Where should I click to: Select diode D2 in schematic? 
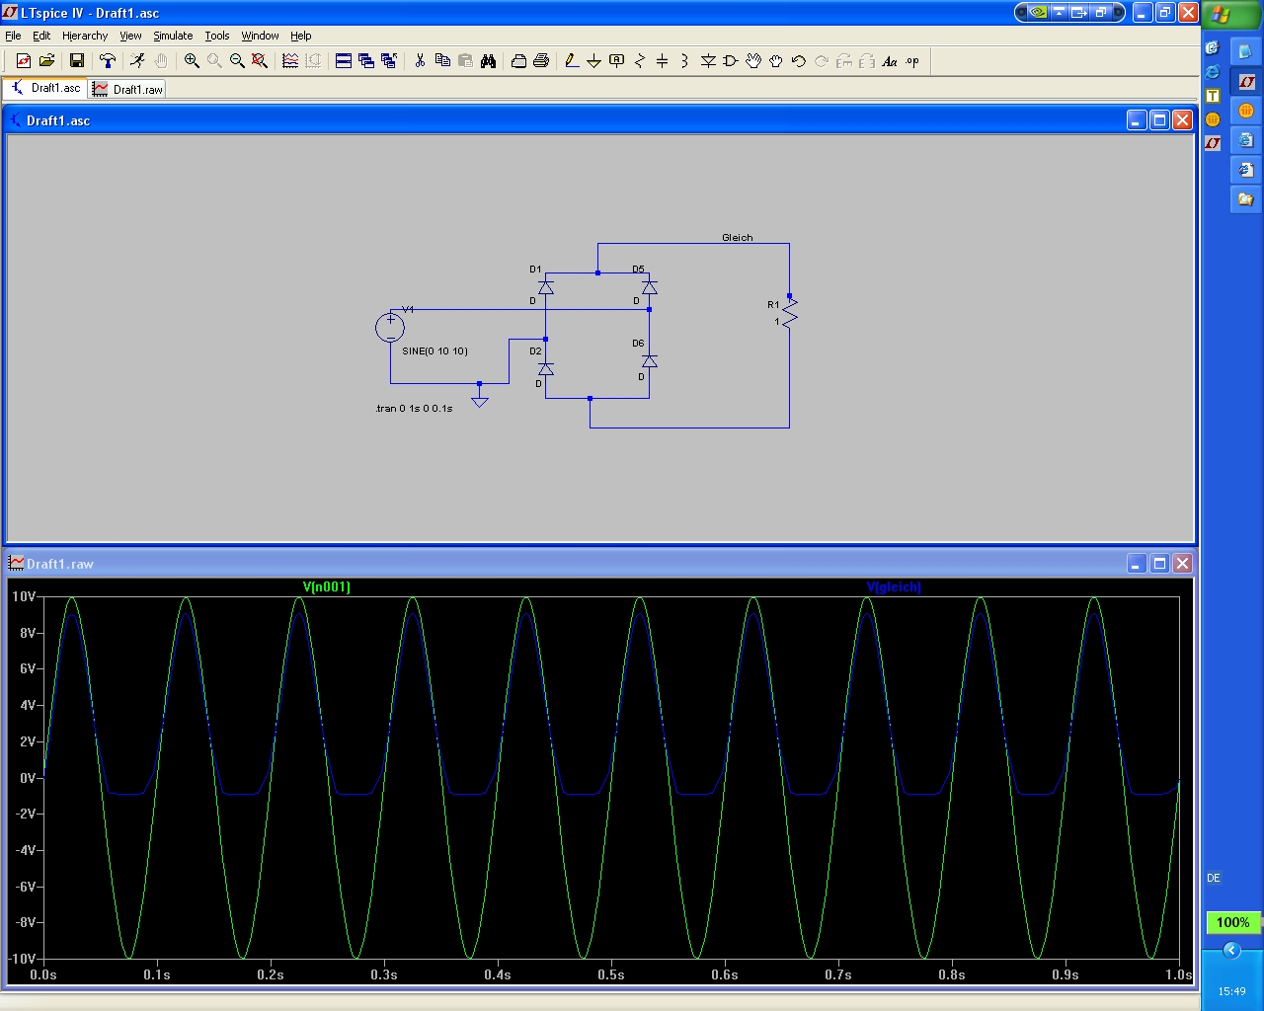545,369
